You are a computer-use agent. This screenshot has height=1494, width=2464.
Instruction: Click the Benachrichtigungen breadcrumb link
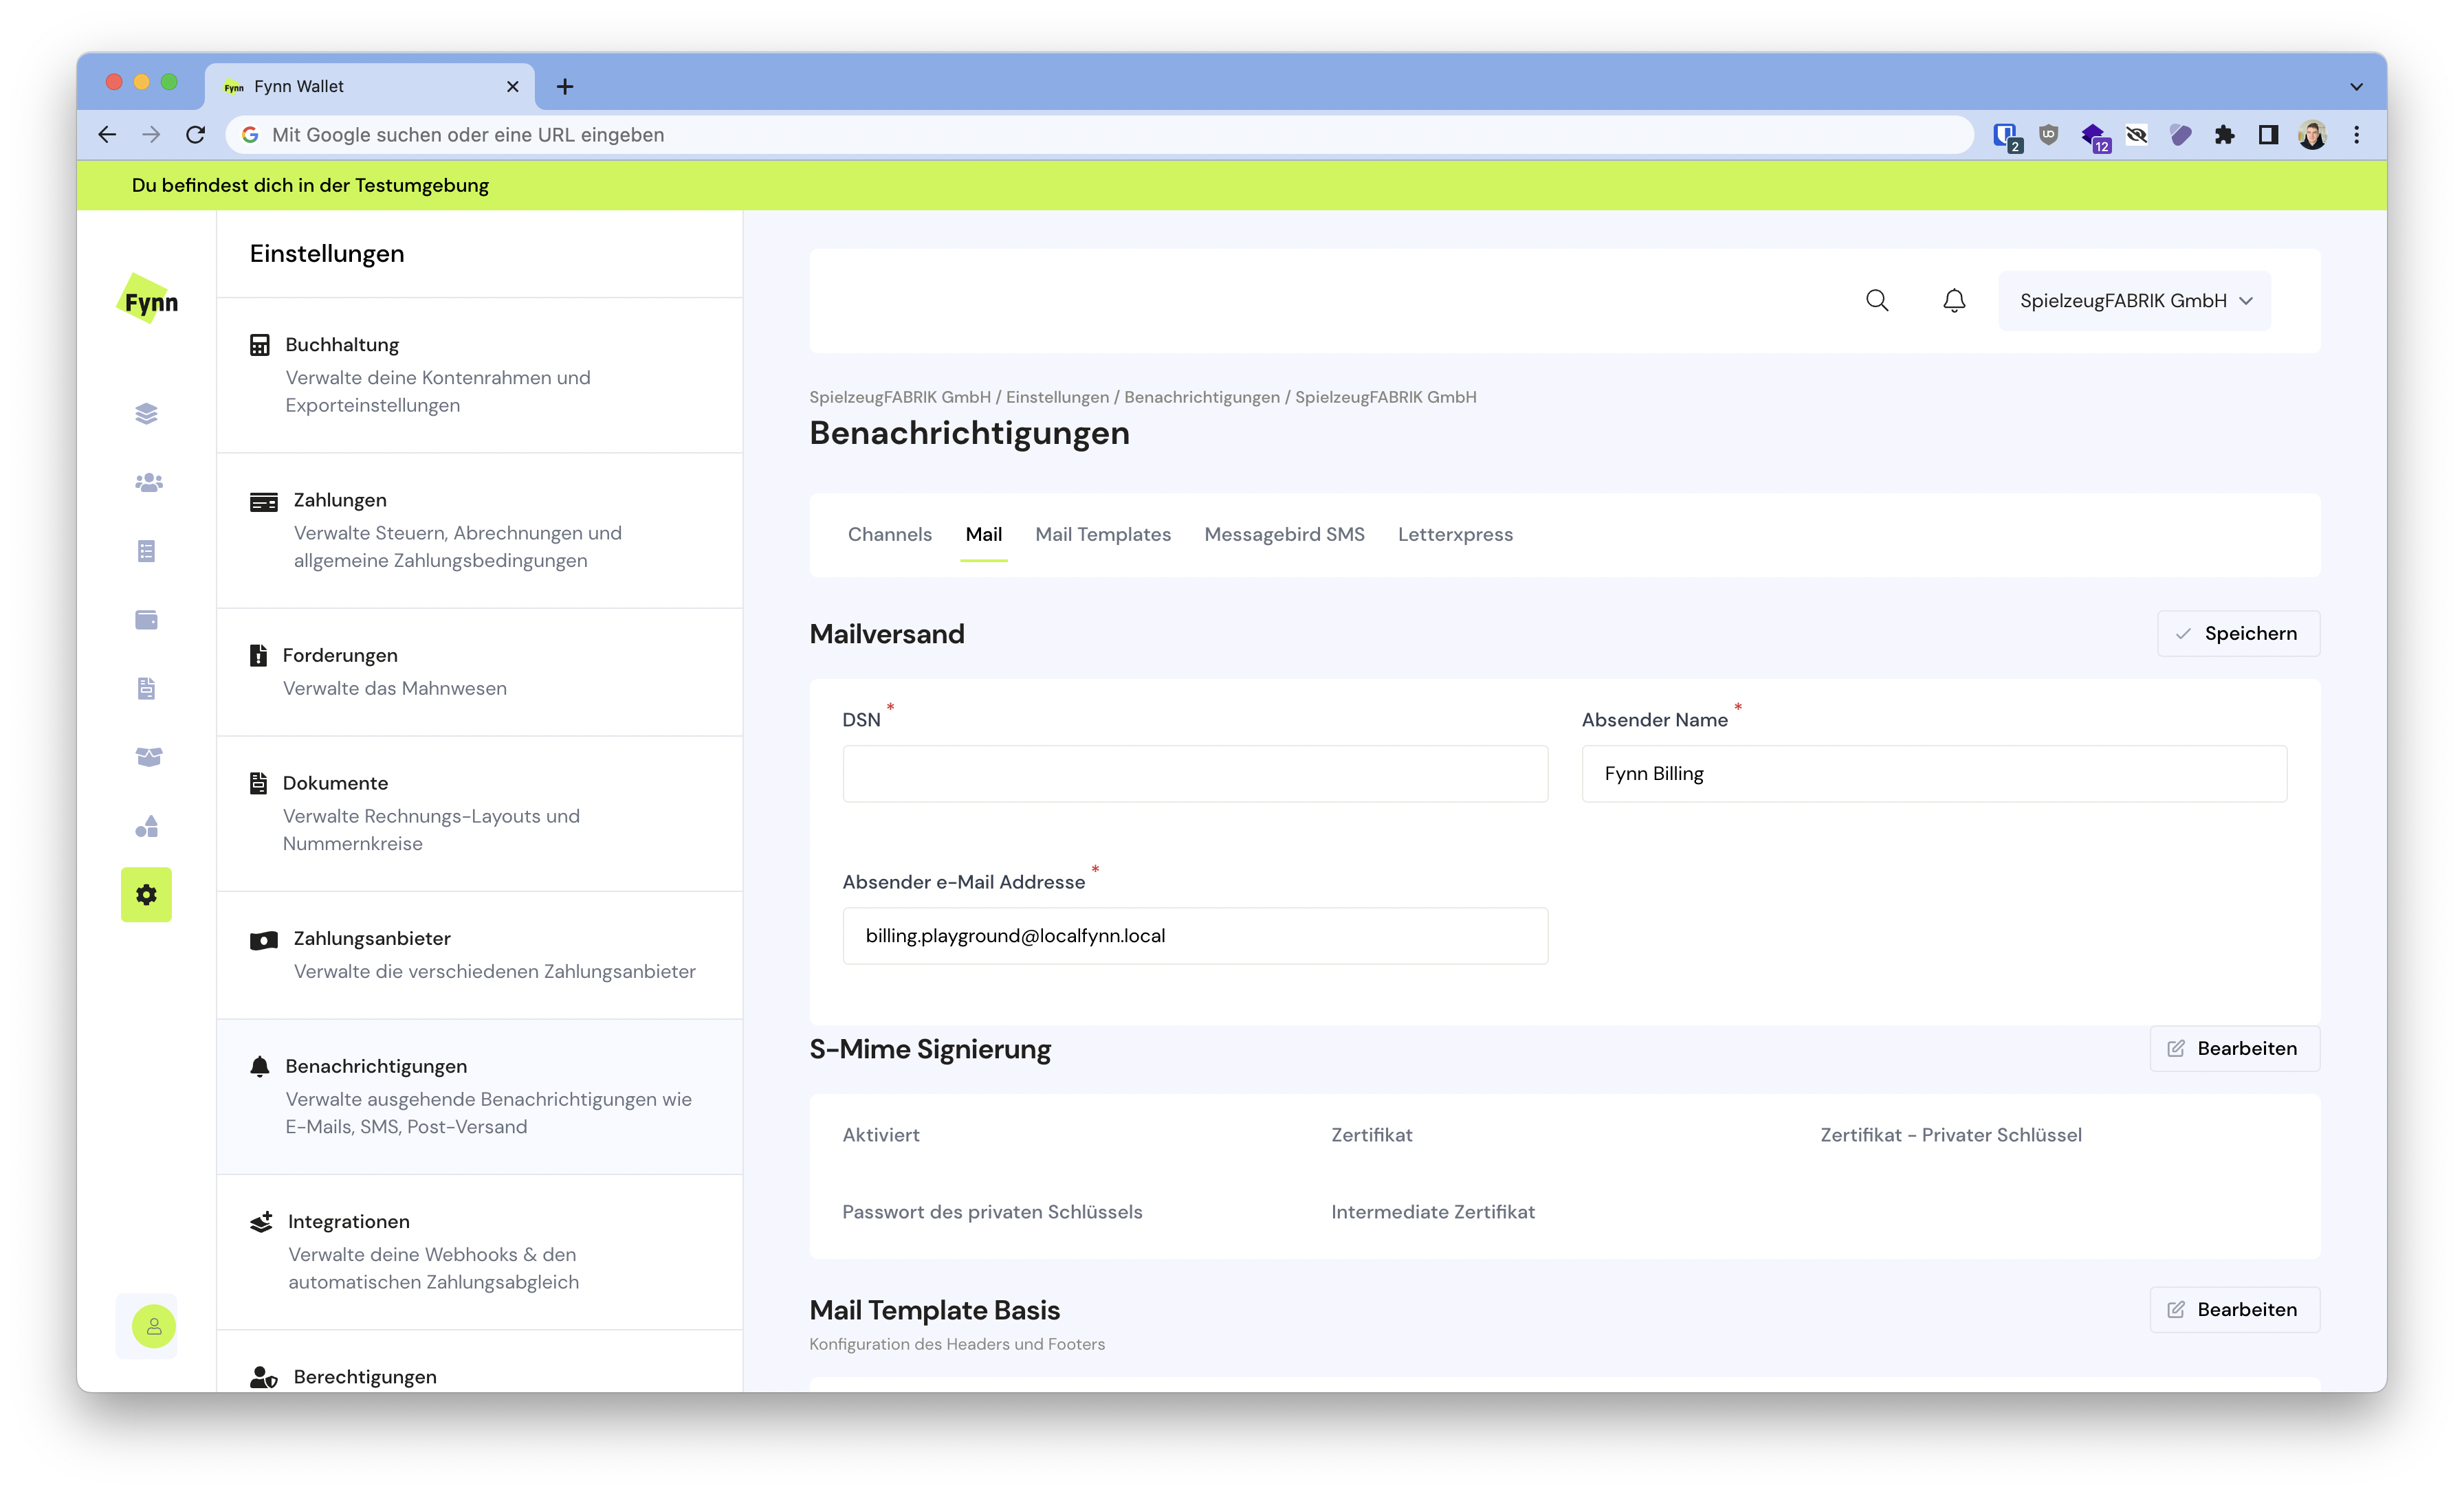(1202, 397)
